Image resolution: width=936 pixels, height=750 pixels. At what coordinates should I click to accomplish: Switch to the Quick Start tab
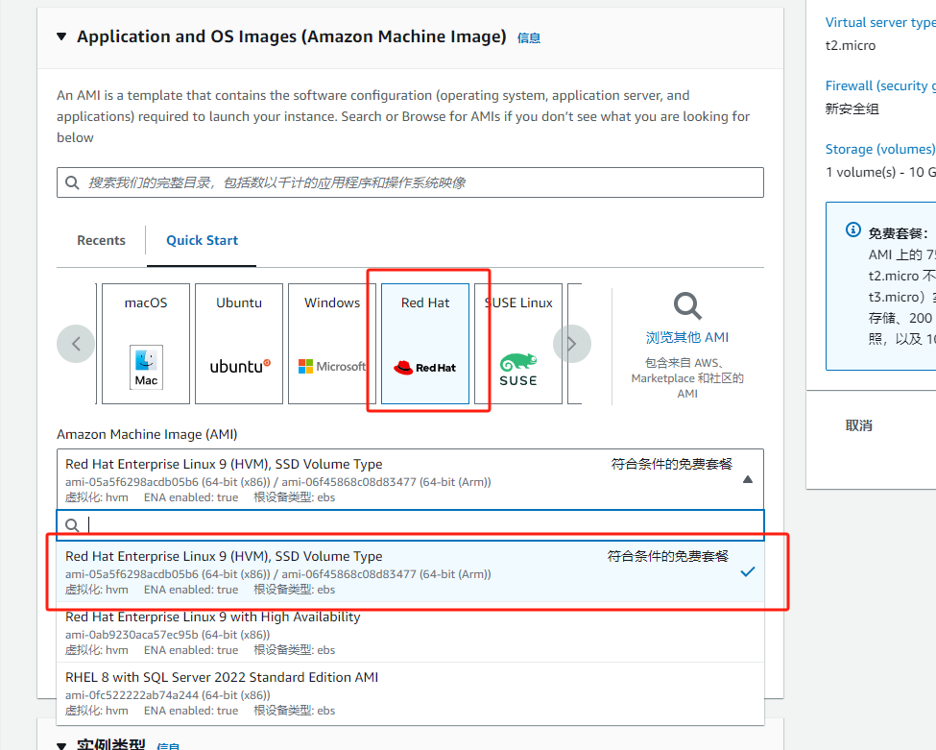click(202, 241)
